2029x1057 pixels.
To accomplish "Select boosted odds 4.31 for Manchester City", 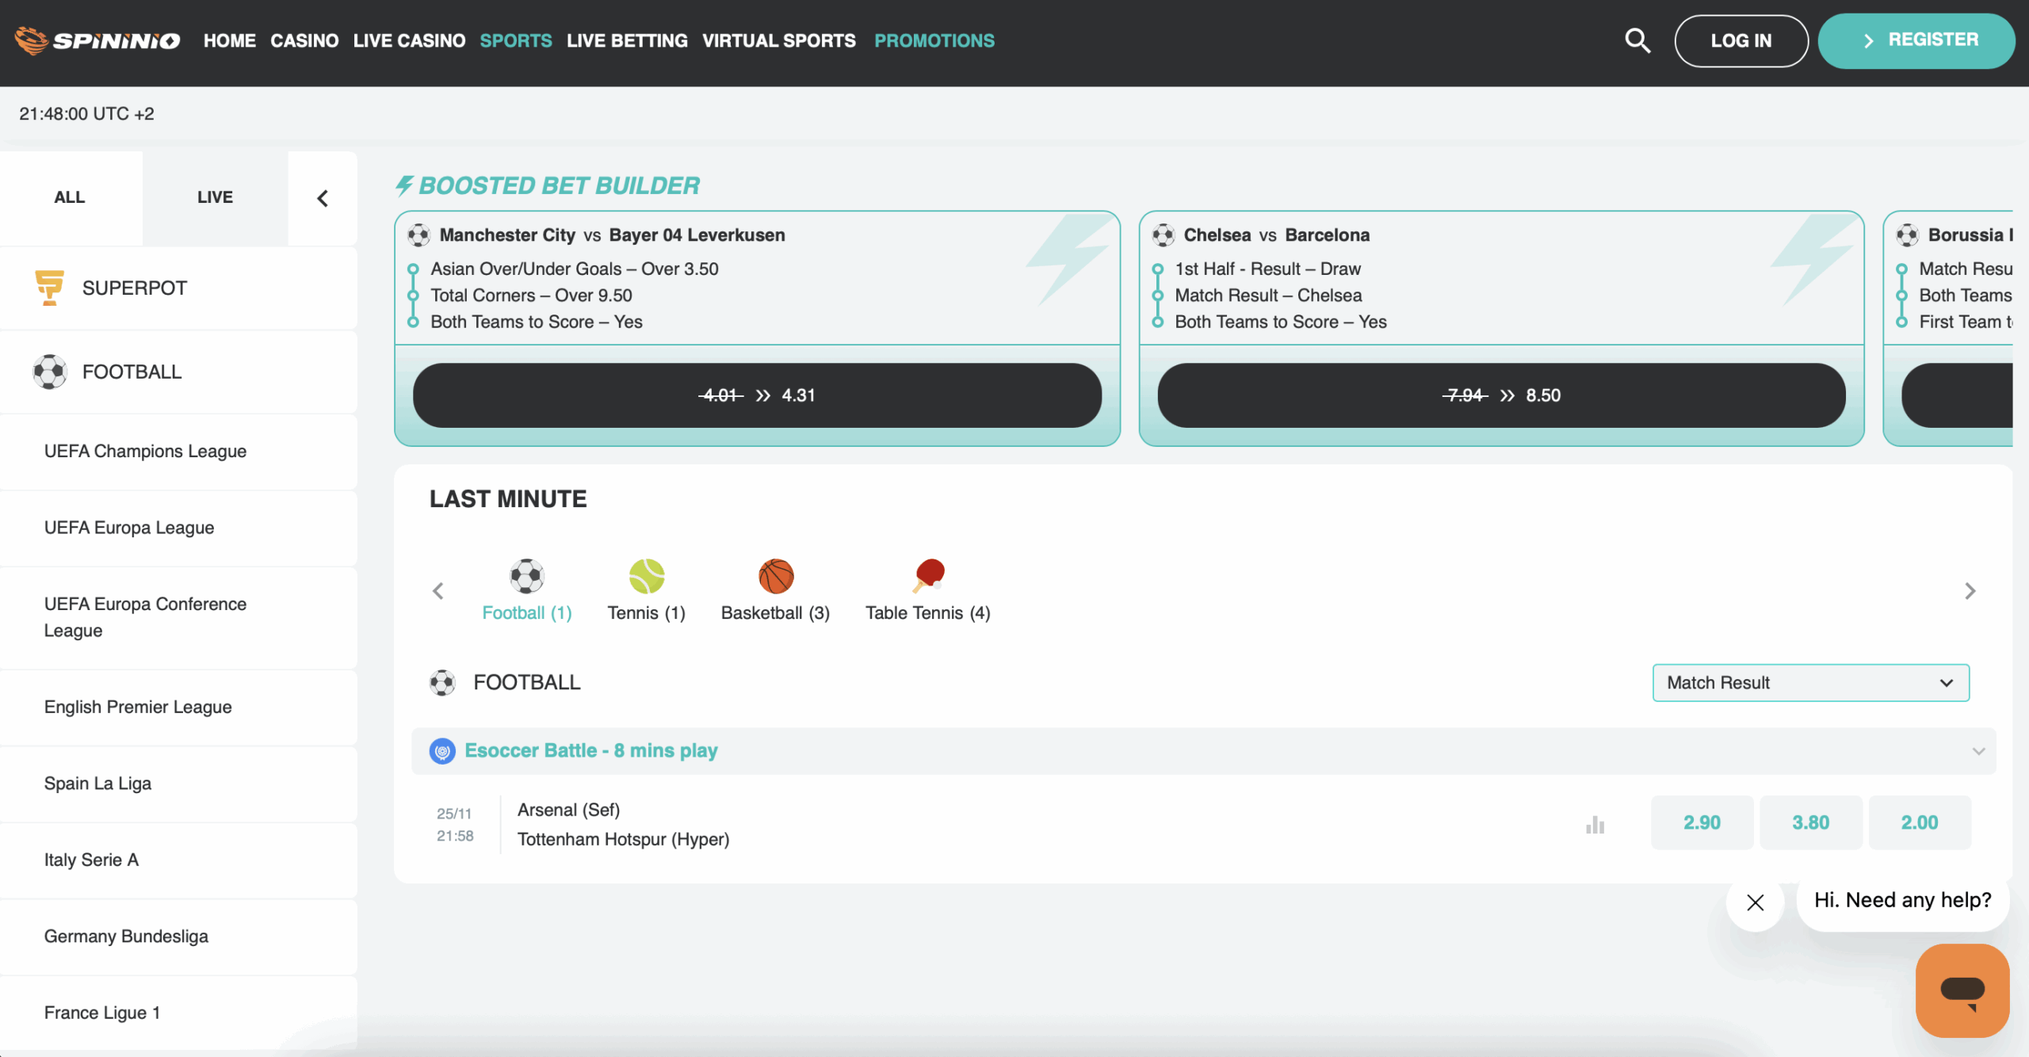I will point(756,395).
